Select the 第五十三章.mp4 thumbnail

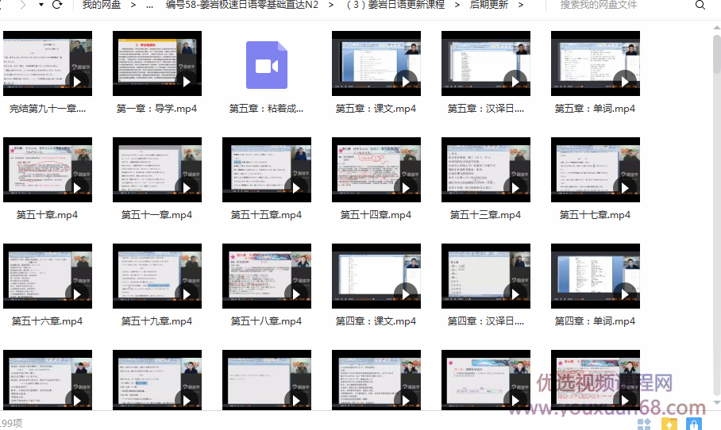pos(486,170)
